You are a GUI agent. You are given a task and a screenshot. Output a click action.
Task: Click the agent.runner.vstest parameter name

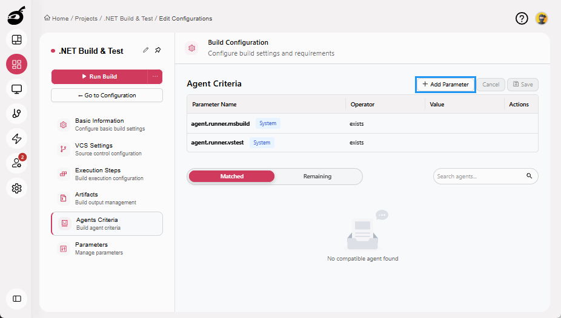[x=217, y=143]
